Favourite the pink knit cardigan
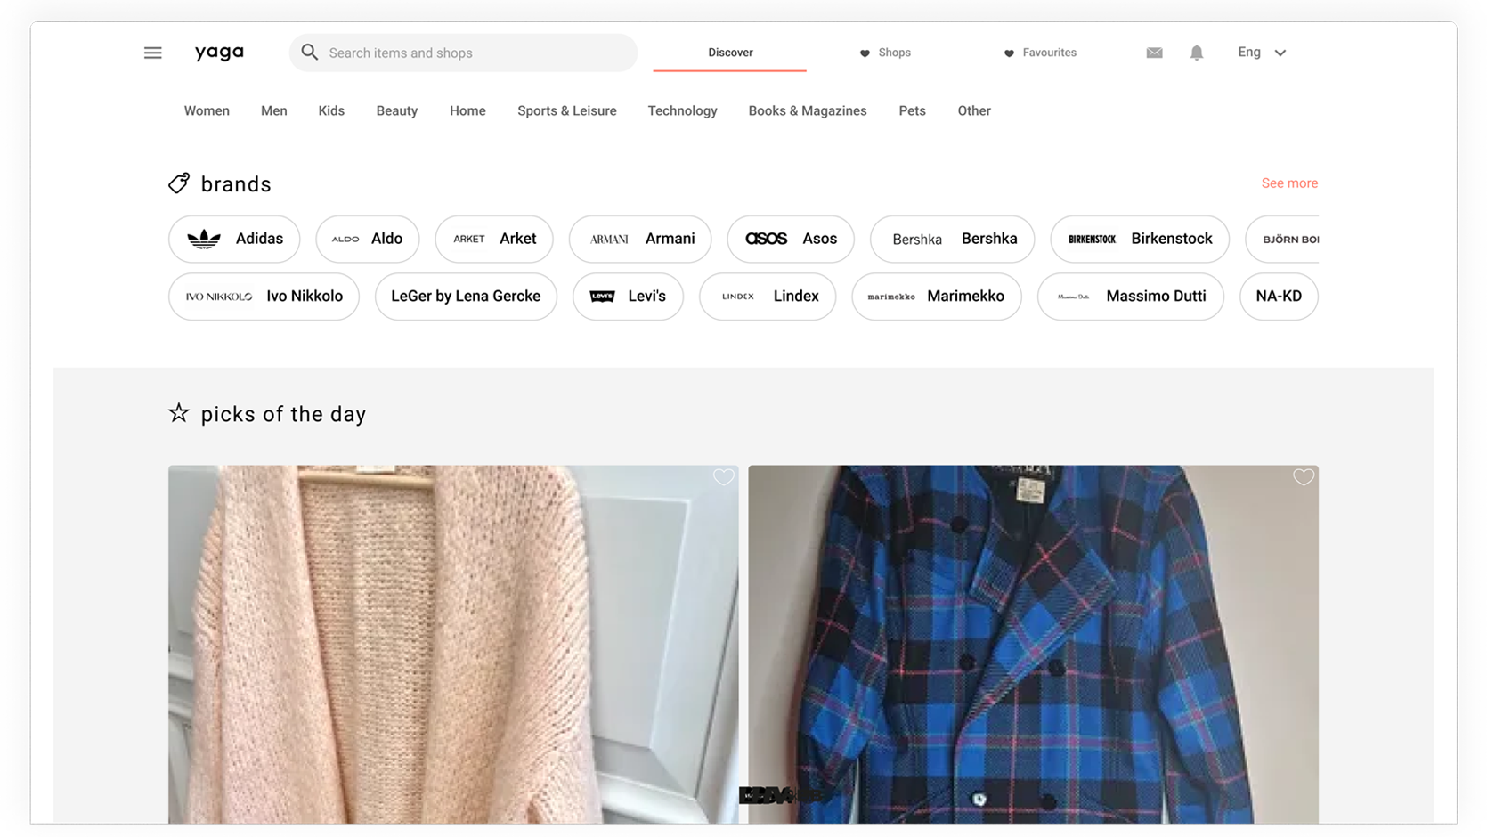 pyautogui.click(x=723, y=477)
